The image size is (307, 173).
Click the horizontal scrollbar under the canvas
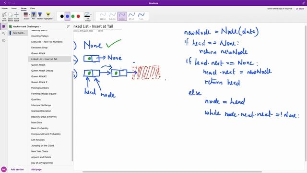pyautogui.click(x=172, y=172)
